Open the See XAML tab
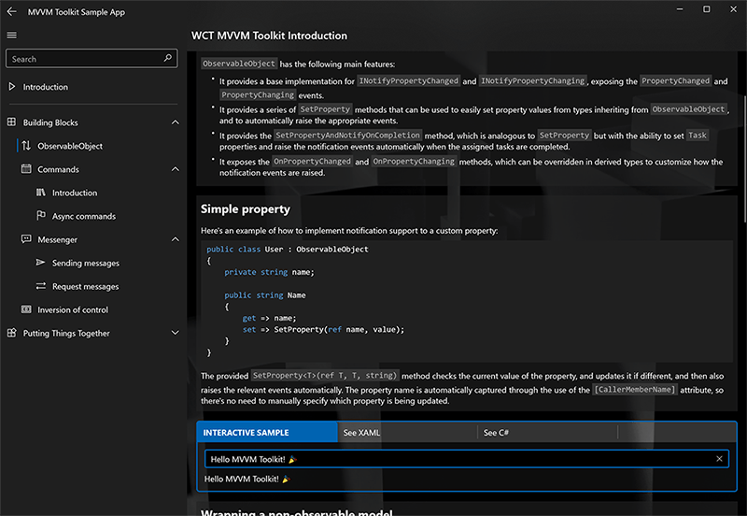This screenshot has height=516, width=747. 407,432
